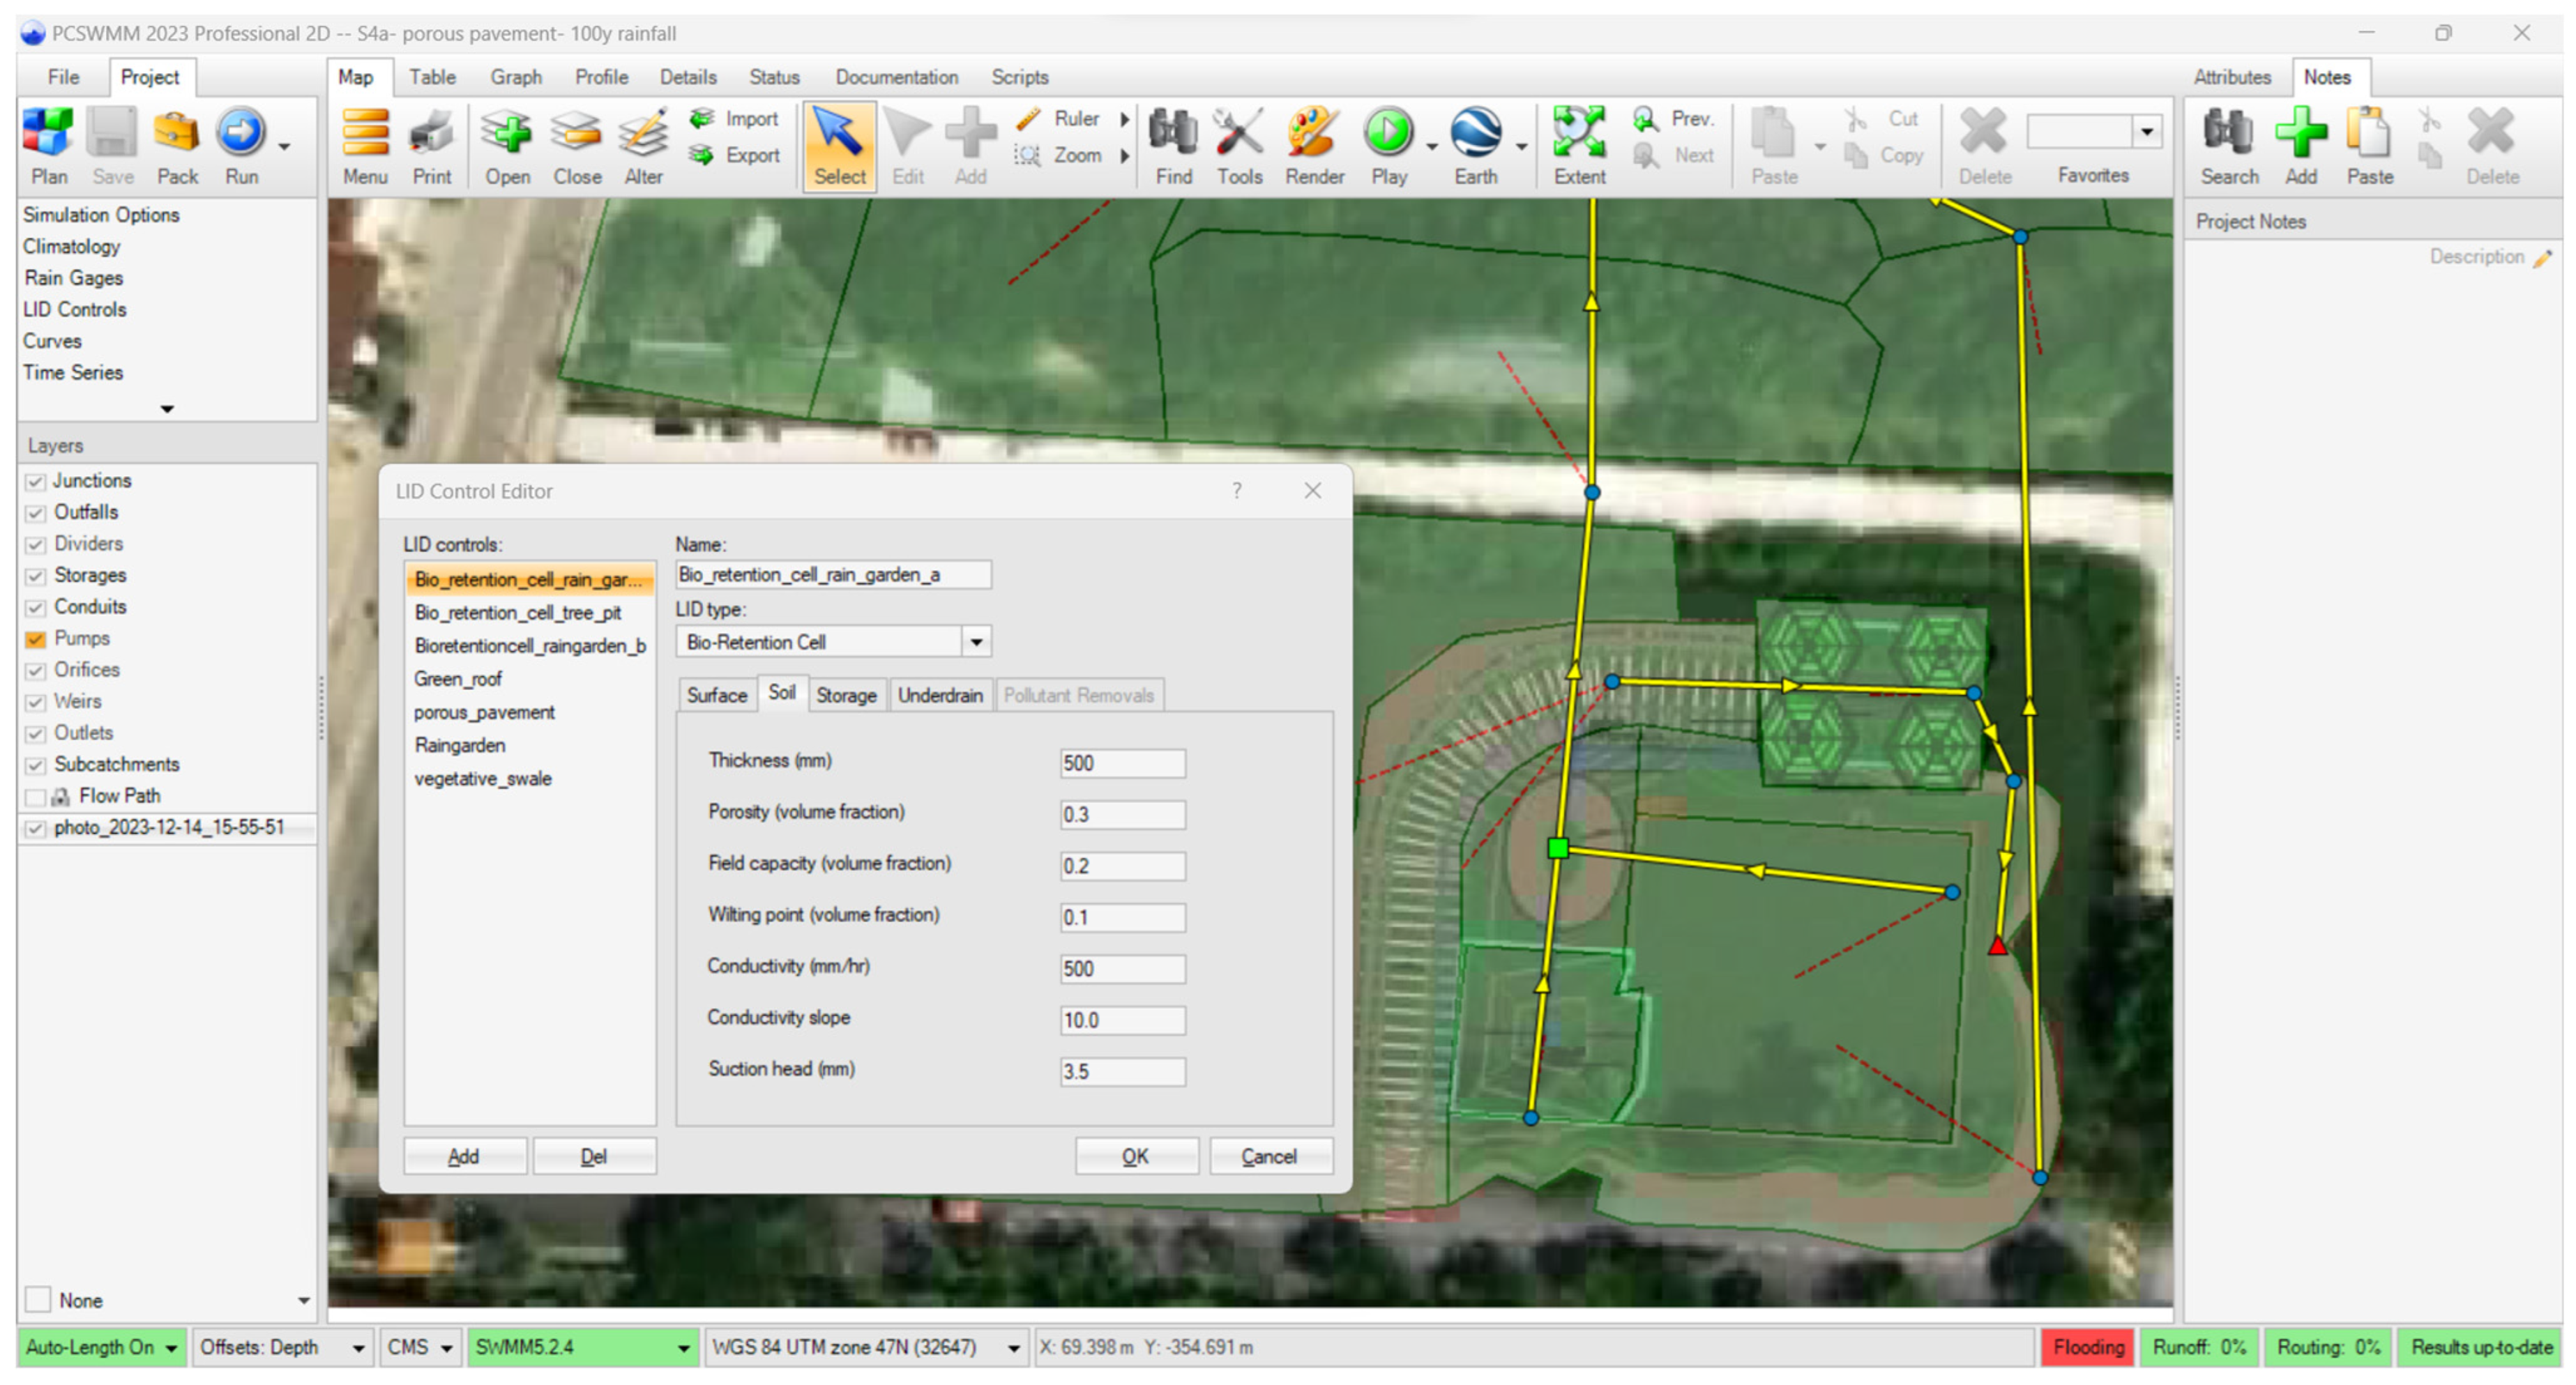Click the red Flooding status indicator
This screenshot has height=1385, width=2576.
(x=2087, y=1347)
